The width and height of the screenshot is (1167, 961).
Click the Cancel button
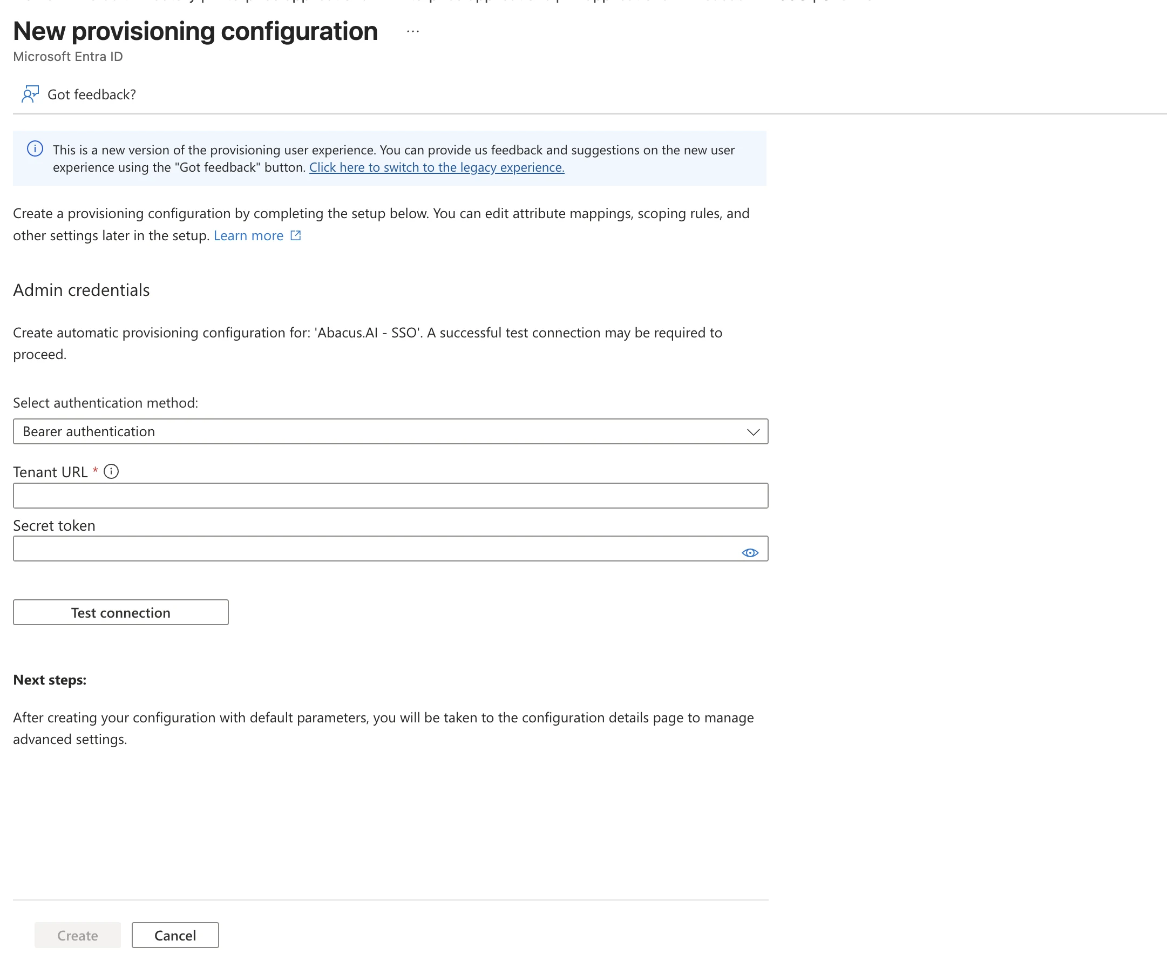pos(175,935)
